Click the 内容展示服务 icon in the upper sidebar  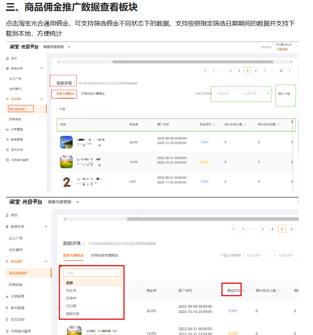7,160
